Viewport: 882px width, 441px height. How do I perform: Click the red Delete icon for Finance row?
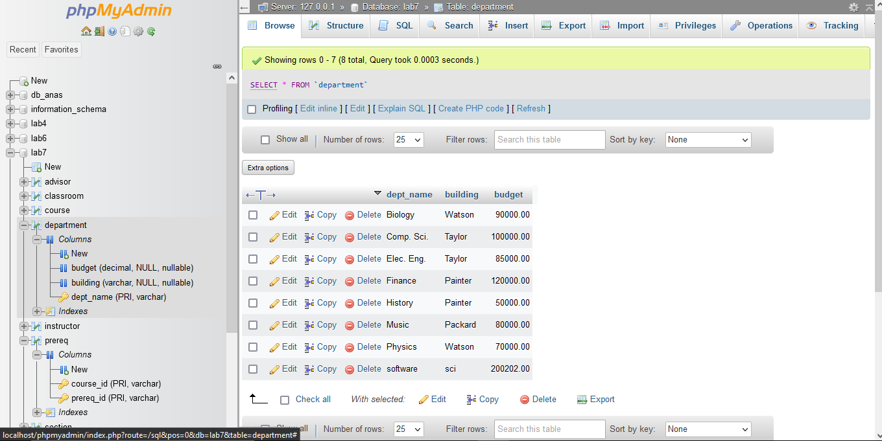(x=350, y=281)
